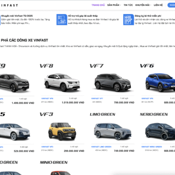The image size is (175, 175).
Task: Click the price 1.499.000.000 VND
Action: pyautogui.click(x=23, y=103)
